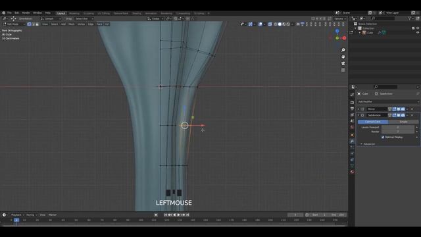Adjust the Render levels field

pos(397,132)
